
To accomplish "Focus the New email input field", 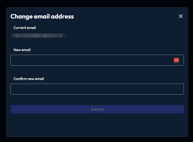I will coord(97,60).
